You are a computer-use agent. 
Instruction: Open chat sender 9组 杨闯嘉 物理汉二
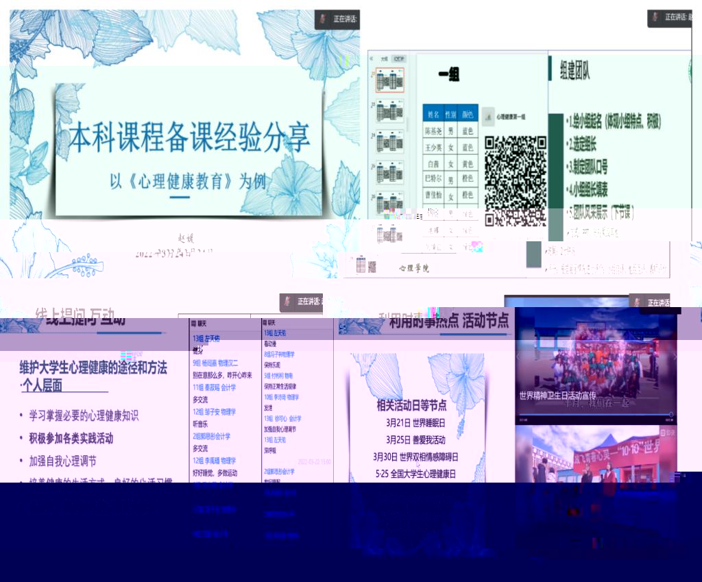click(x=215, y=363)
